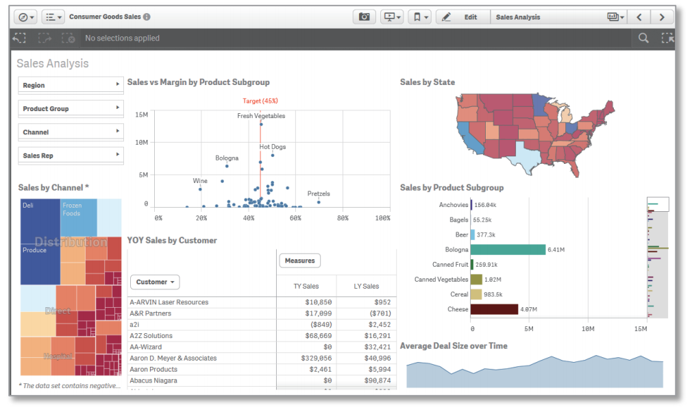692x410 pixels.
Task: Open the selections tool icon
Action: (667, 38)
